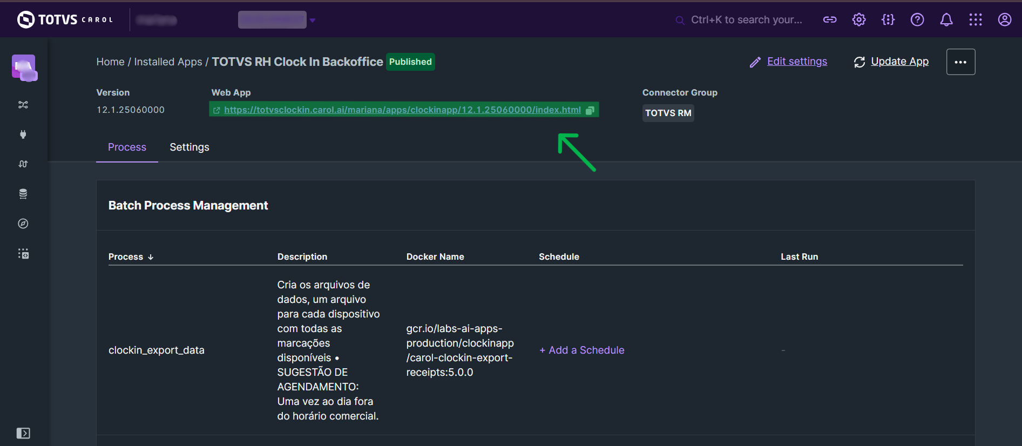Click the Update App link
The height and width of the screenshot is (446, 1022).
click(x=900, y=62)
